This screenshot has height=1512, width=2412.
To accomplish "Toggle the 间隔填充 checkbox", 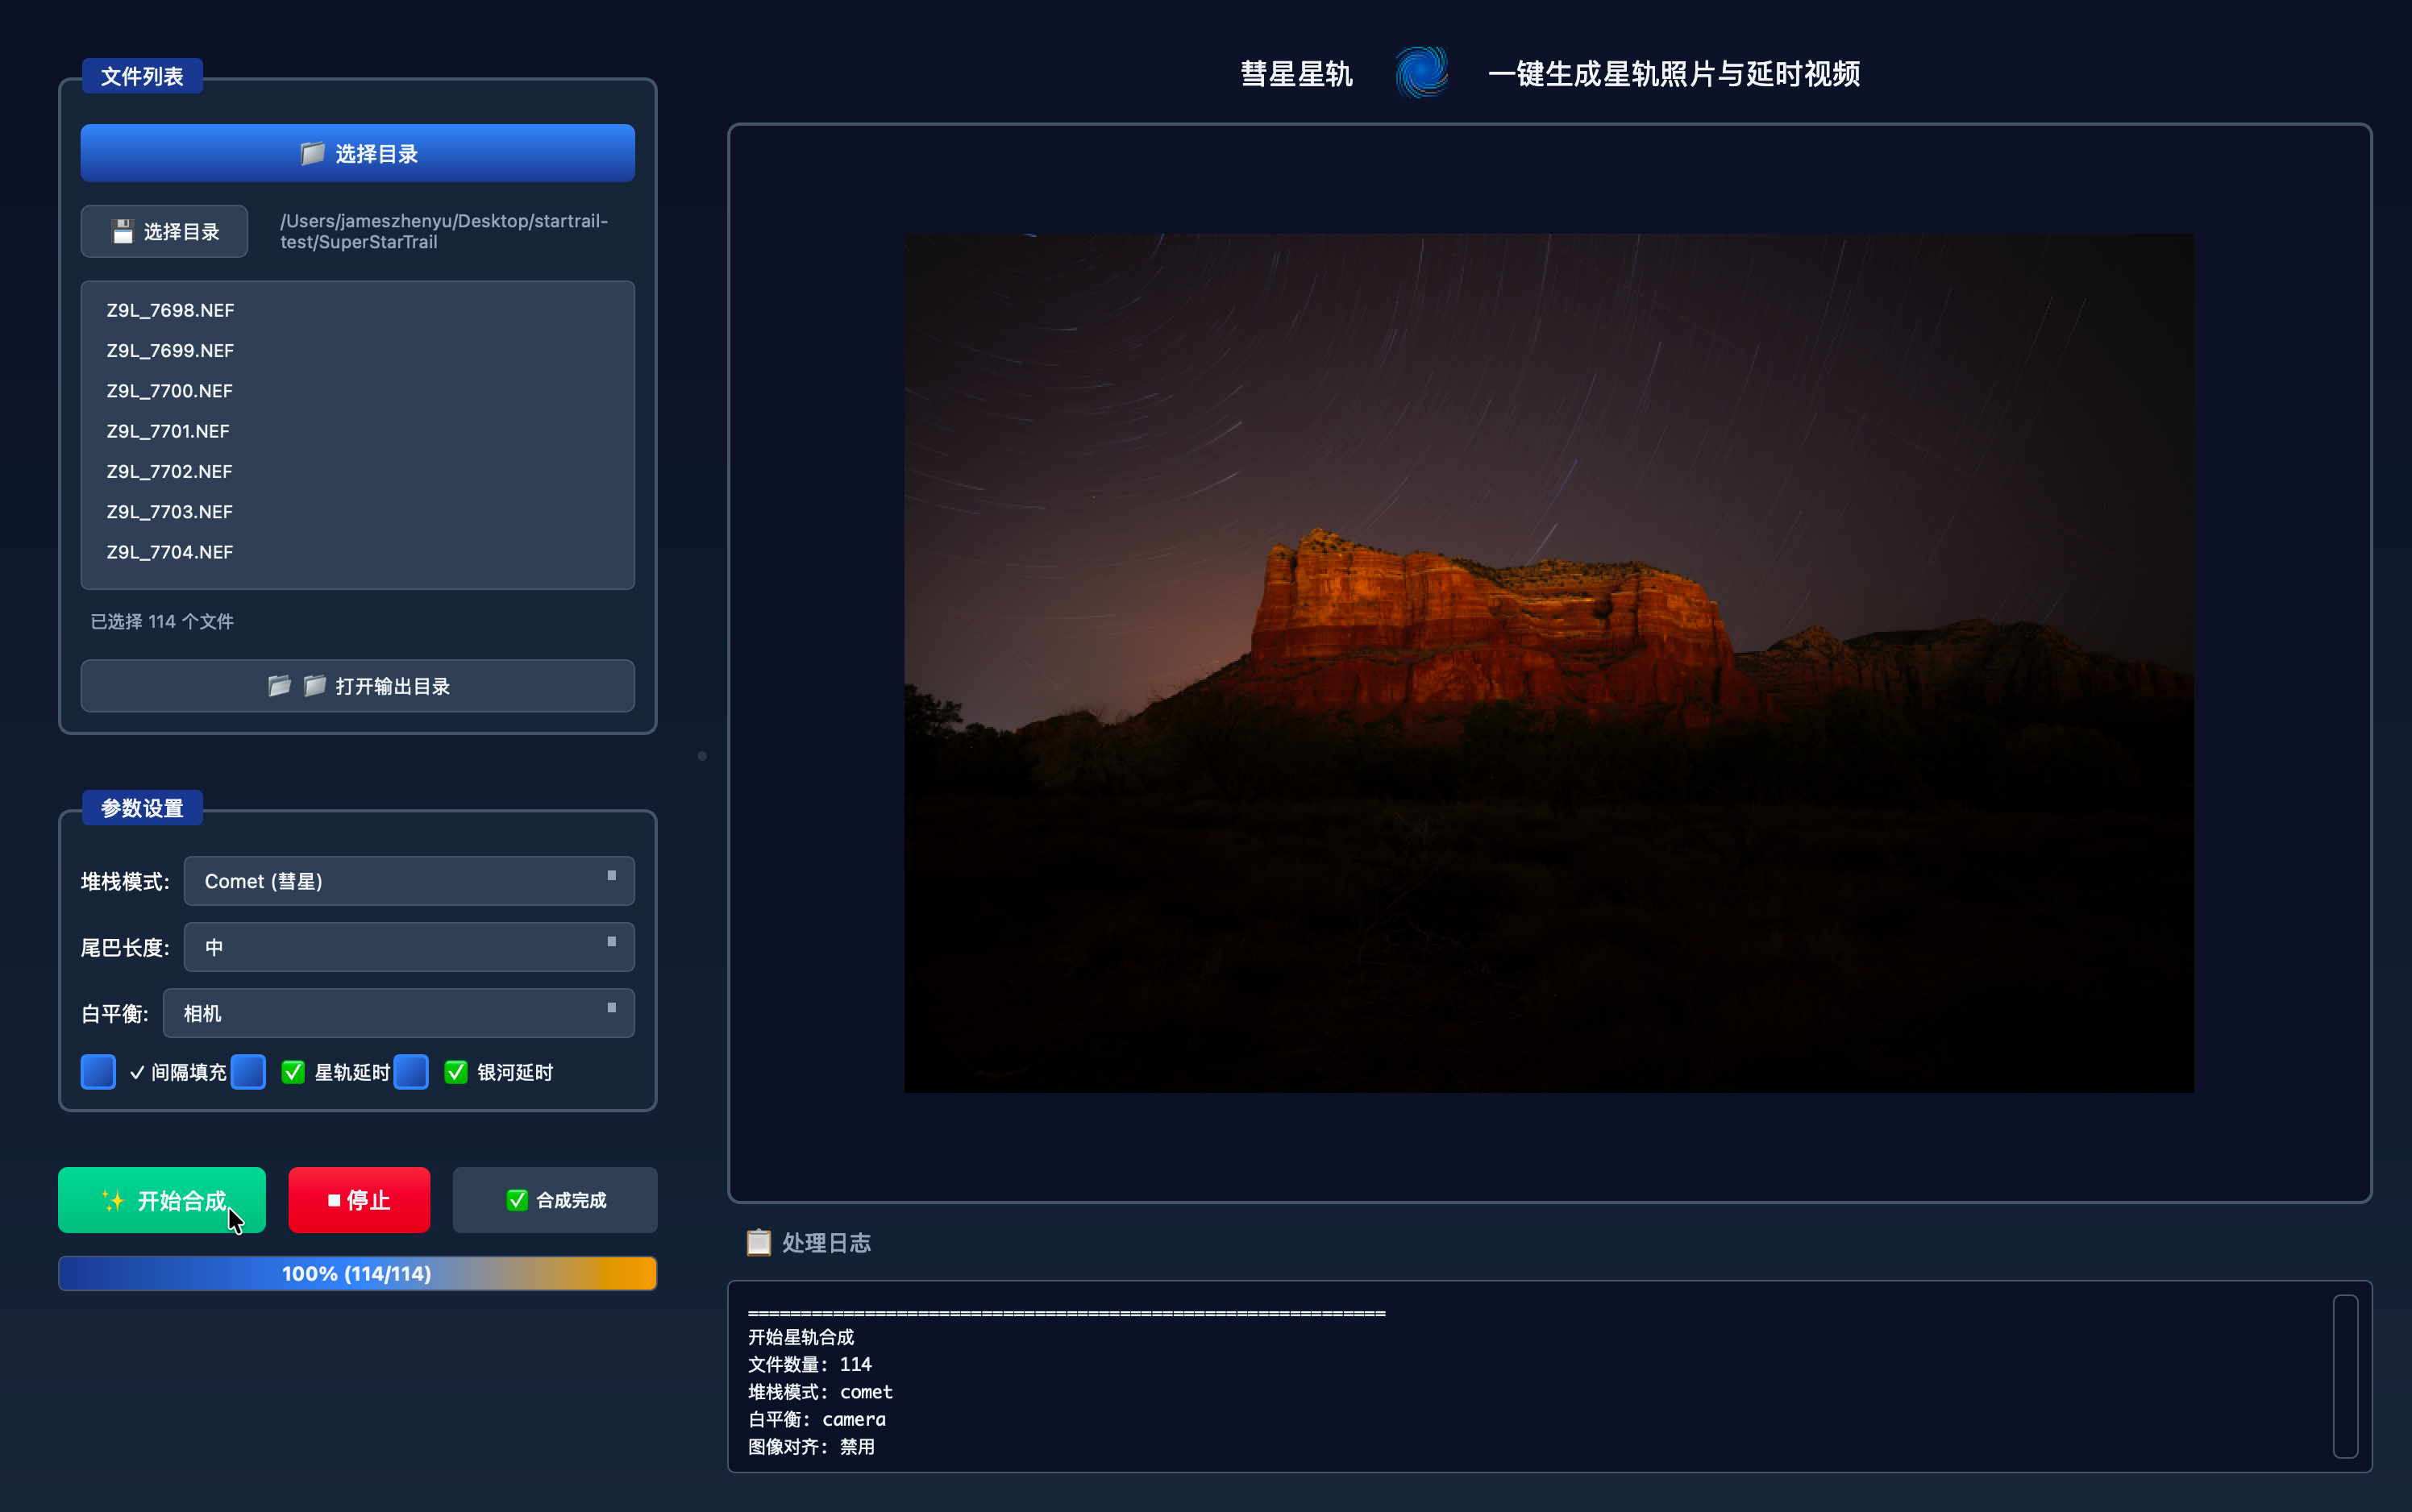I will pos(98,1072).
